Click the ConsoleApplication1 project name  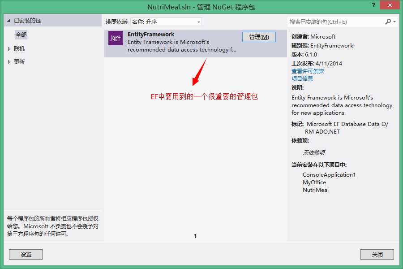coord(329,175)
